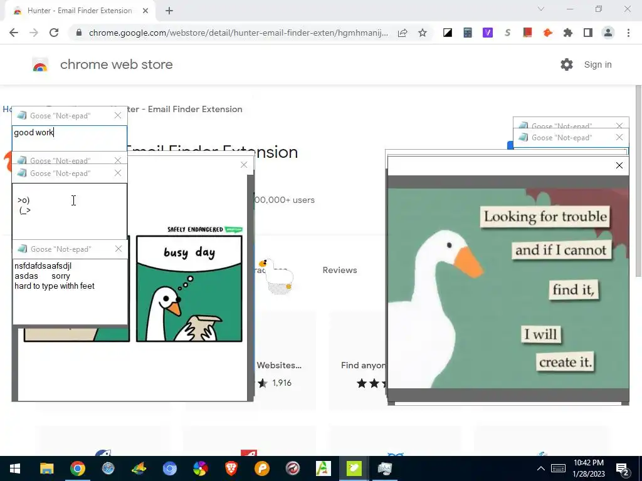Image resolution: width=642 pixels, height=481 pixels.
Task: Click the Chrome Web Store rainbow logo
Action: (40, 65)
